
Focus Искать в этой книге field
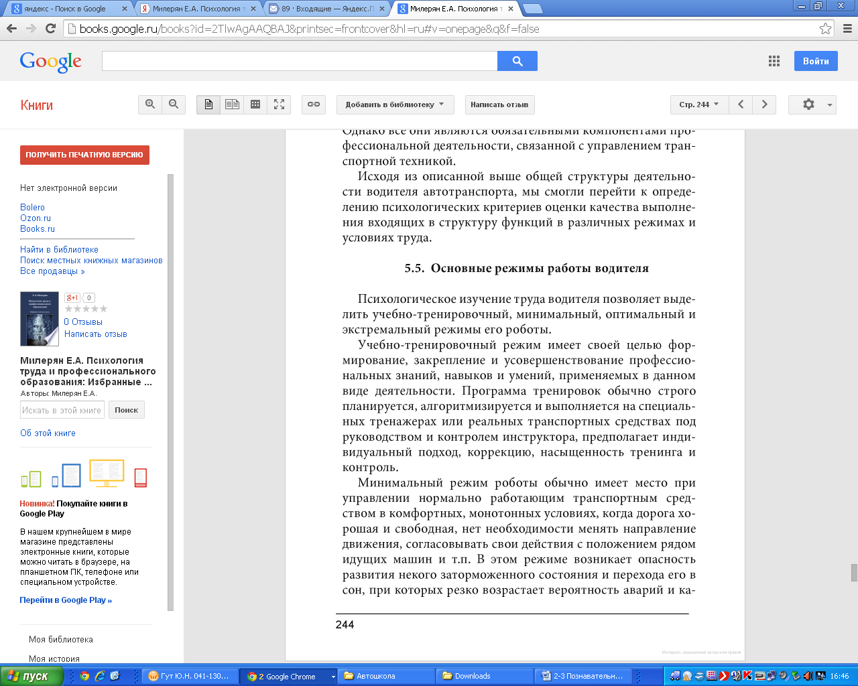[62, 410]
